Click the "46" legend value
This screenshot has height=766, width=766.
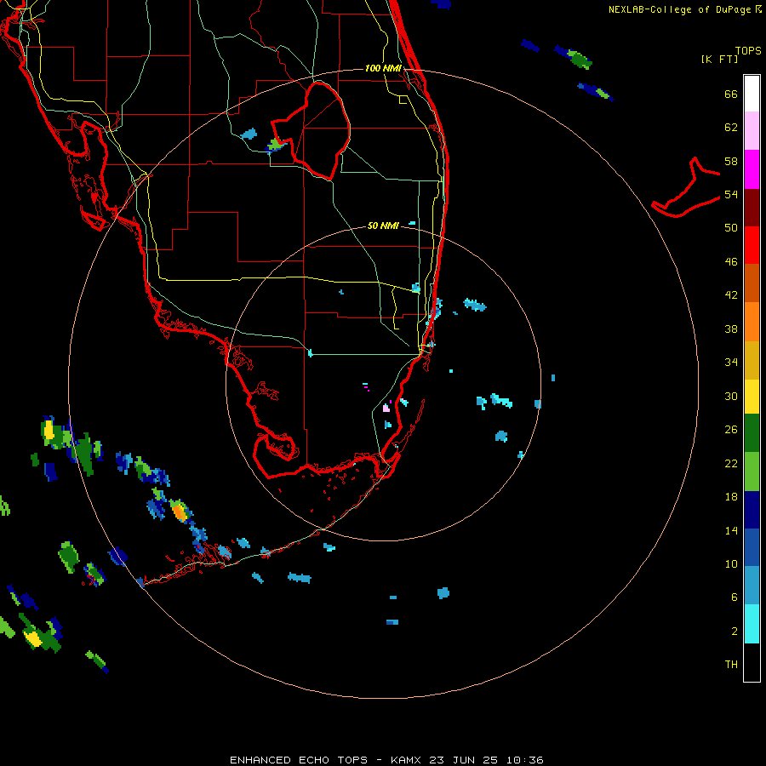click(x=731, y=262)
